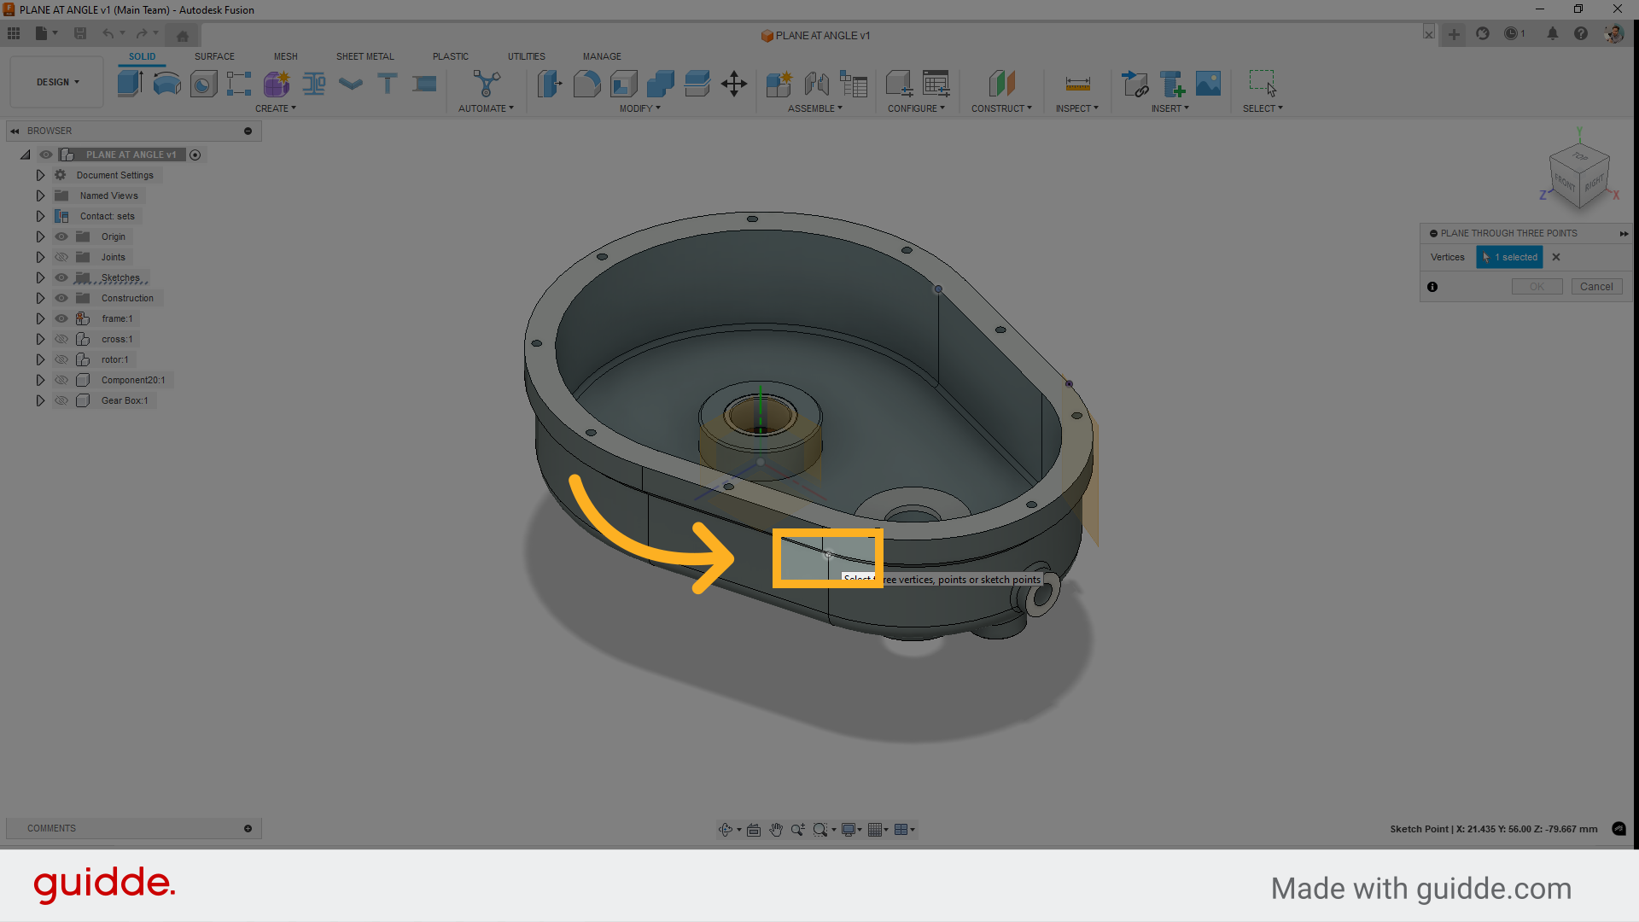Select the Revolve tool
The image size is (1639, 922).
(x=166, y=83)
